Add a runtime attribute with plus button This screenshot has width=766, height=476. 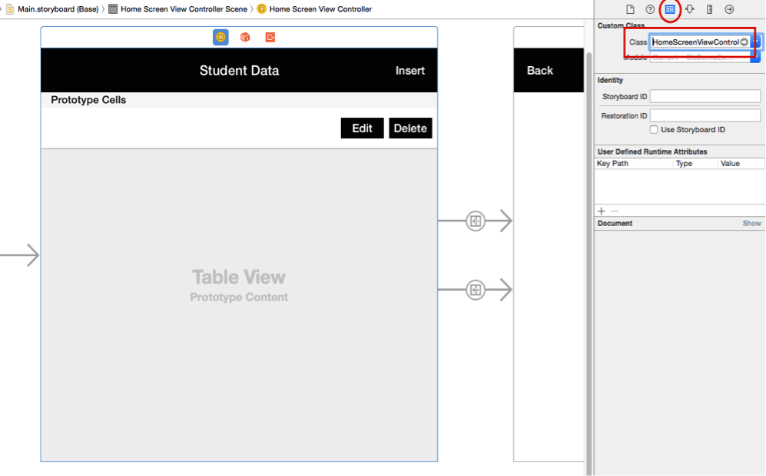pos(602,211)
